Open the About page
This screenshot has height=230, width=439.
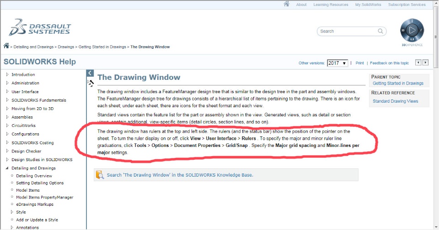click(x=301, y=5)
